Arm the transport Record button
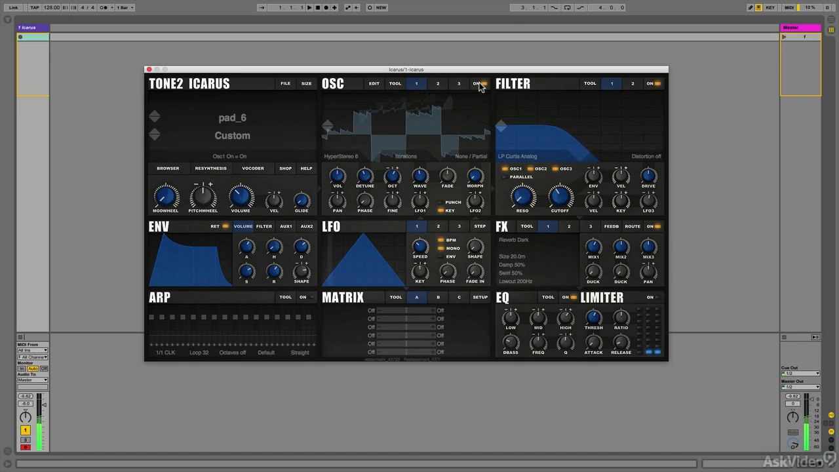 coord(326,8)
